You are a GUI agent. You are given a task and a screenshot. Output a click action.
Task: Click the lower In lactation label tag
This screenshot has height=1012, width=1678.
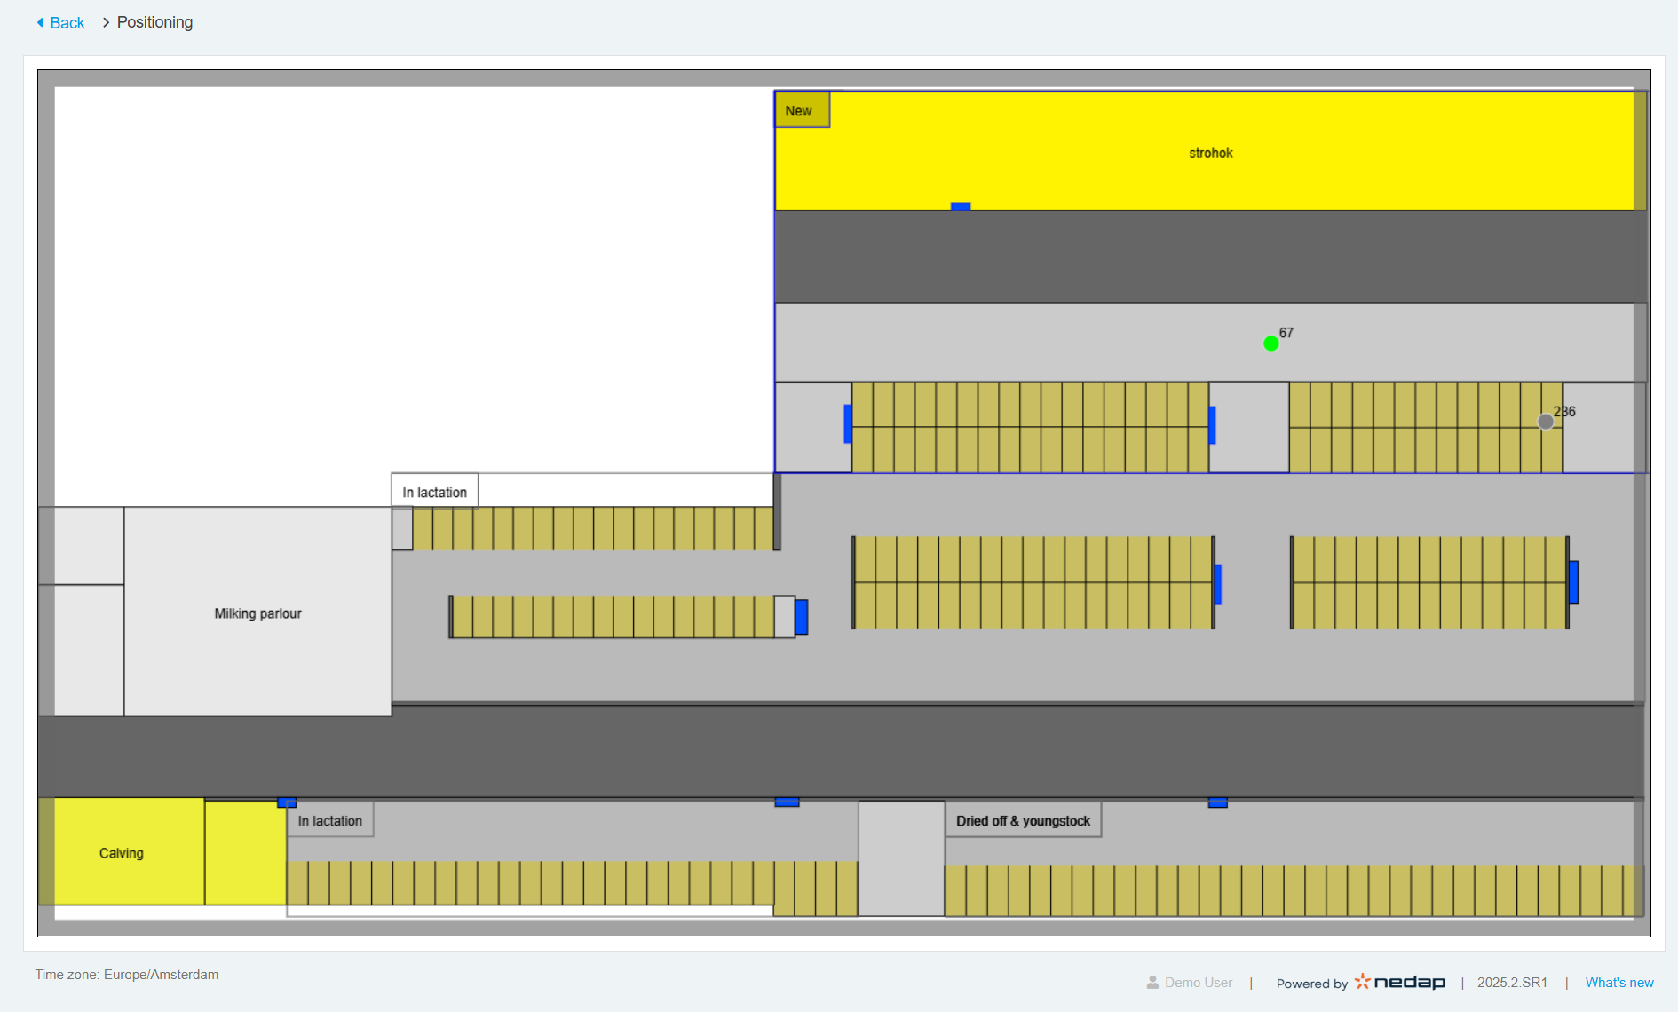(329, 820)
